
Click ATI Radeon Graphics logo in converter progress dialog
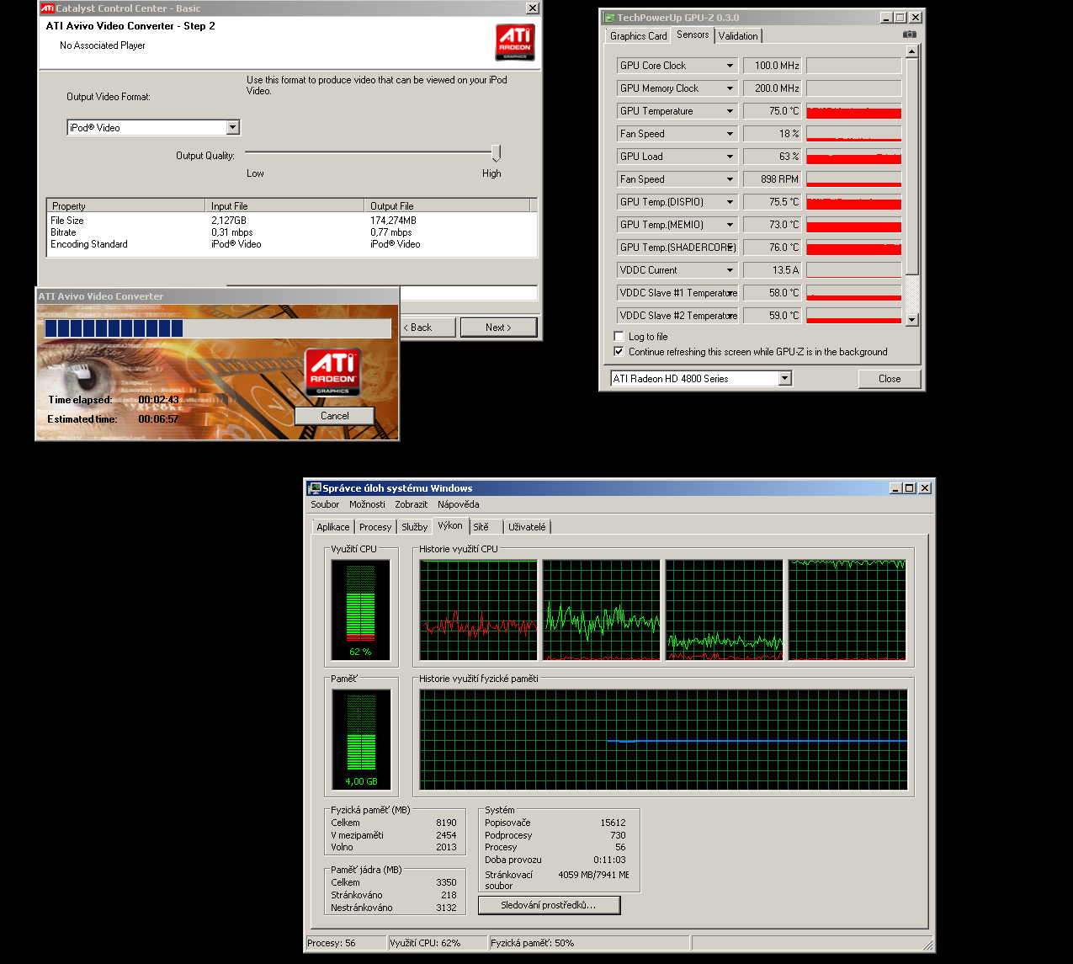click(332, 372)
